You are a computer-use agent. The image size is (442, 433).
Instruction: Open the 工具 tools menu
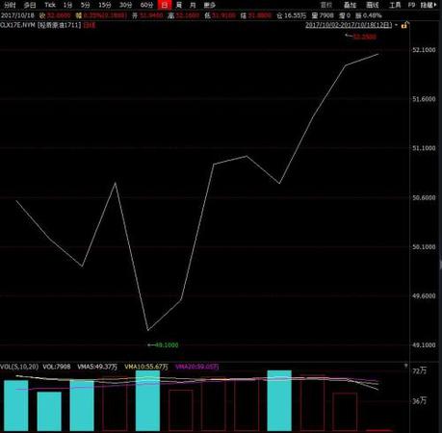[x=395, y=5]
